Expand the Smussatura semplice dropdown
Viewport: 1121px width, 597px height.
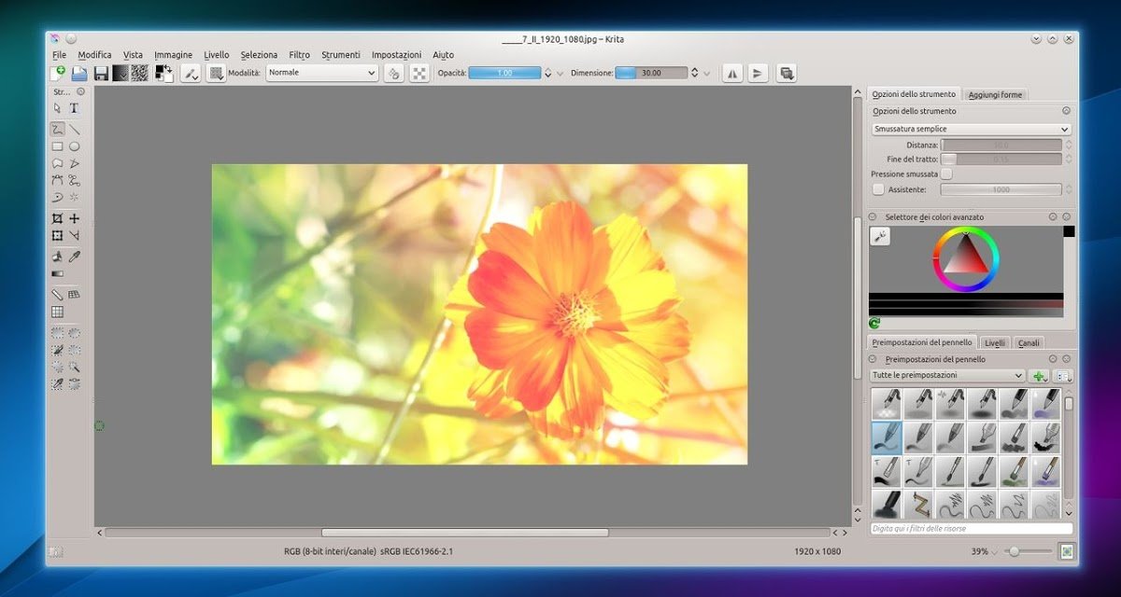coord(971,130)
